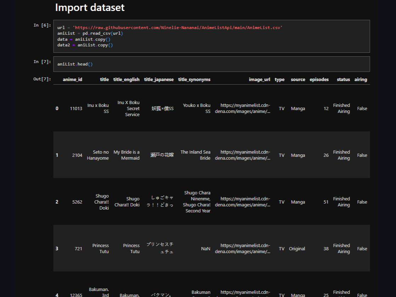Click inside code cell In [7] aniList.head()

(x=212, y=64)
